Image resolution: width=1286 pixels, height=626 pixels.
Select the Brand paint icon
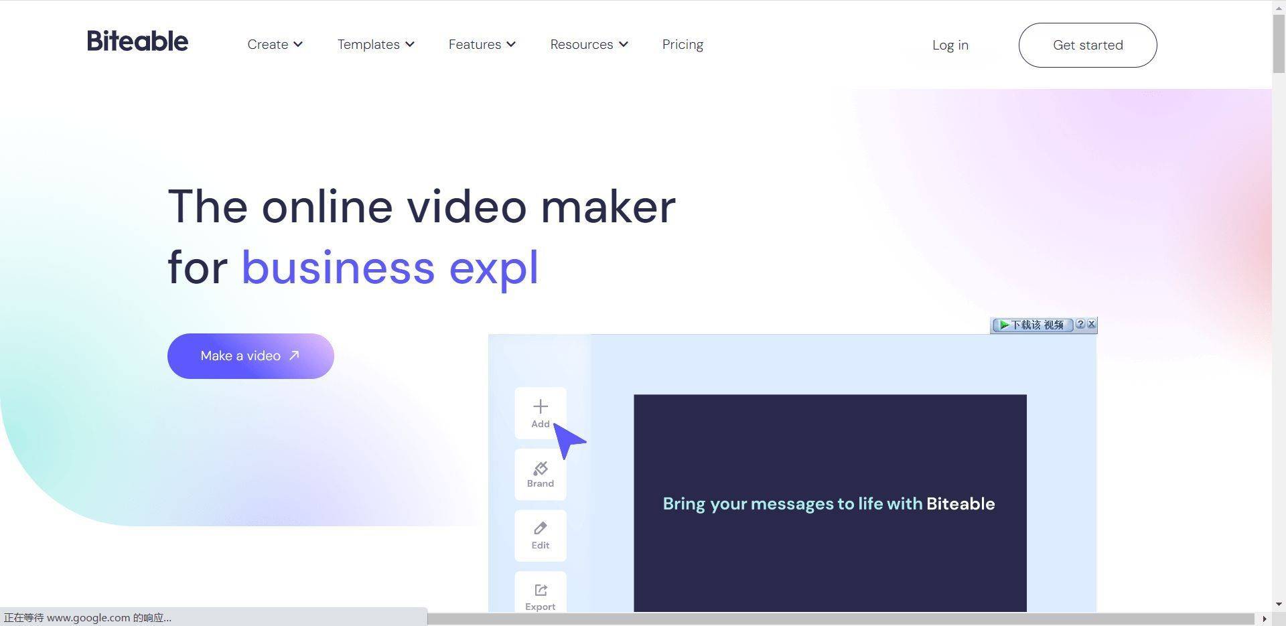(540, 469)
